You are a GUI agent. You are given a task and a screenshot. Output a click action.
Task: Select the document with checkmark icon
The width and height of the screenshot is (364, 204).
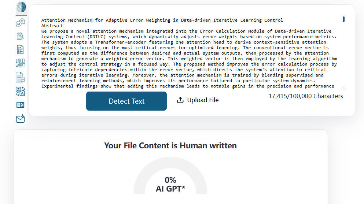tap(21, 77)
